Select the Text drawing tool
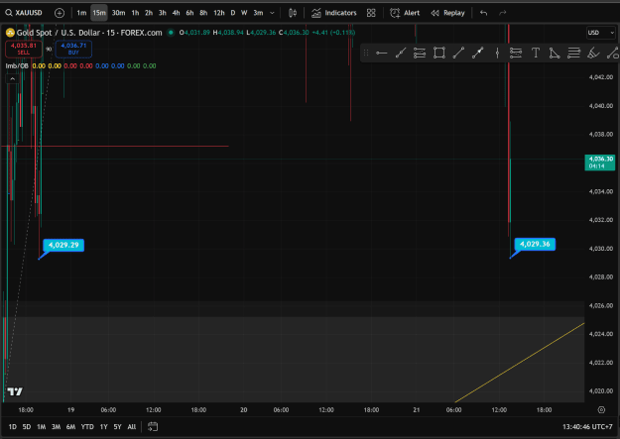This screenshot has width=620, height=439. pos(536,53)
